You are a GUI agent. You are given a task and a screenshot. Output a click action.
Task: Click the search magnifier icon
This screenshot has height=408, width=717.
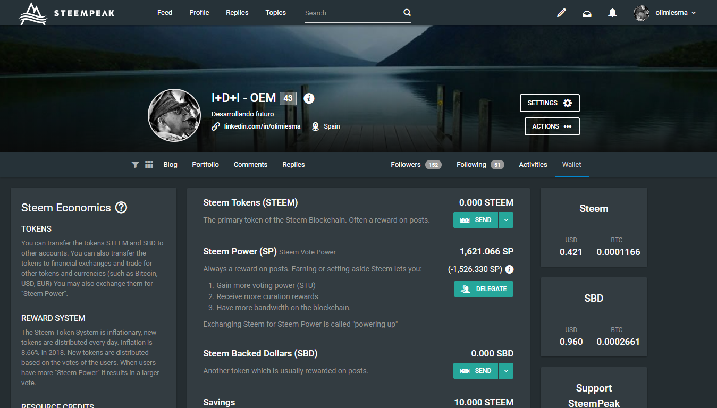point(407,13)
